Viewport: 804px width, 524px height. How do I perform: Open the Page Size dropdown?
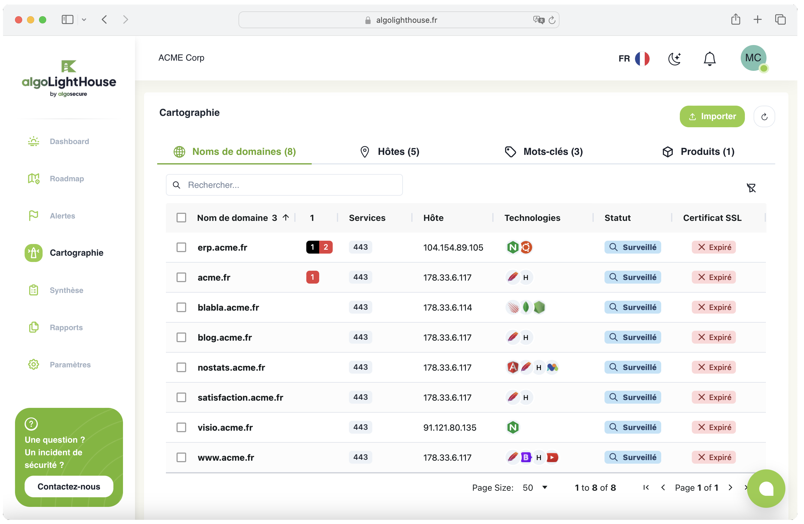pos(535,487)
